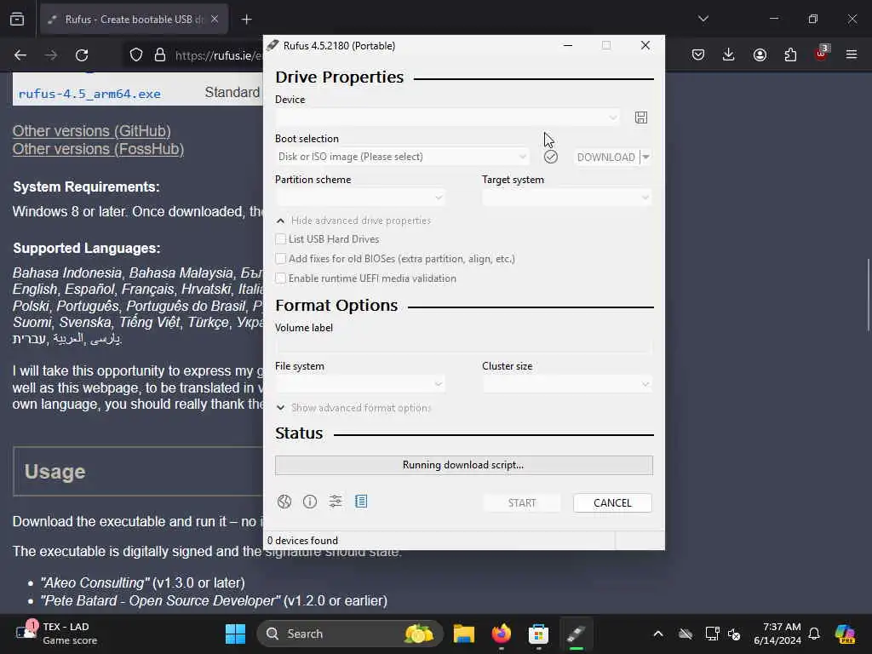Viewport: 872px width, 654px height.
Task: Enable List USB Hard Drives checkbox
Action: (x=281, y=239)
